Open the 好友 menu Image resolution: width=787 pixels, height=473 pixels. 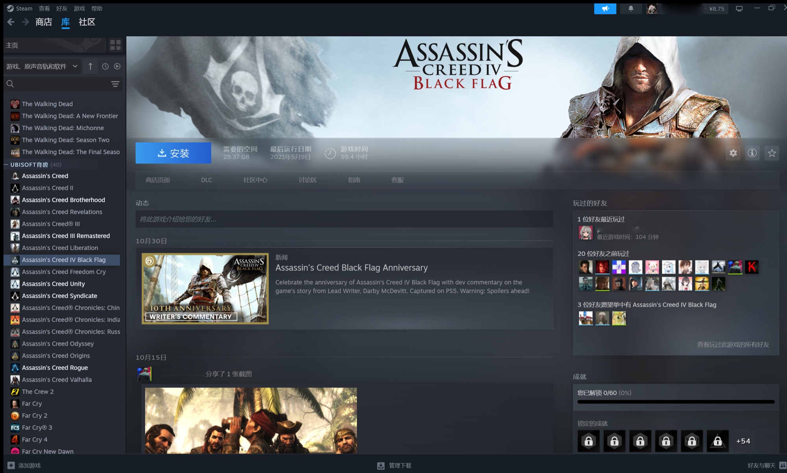[62, 8]
